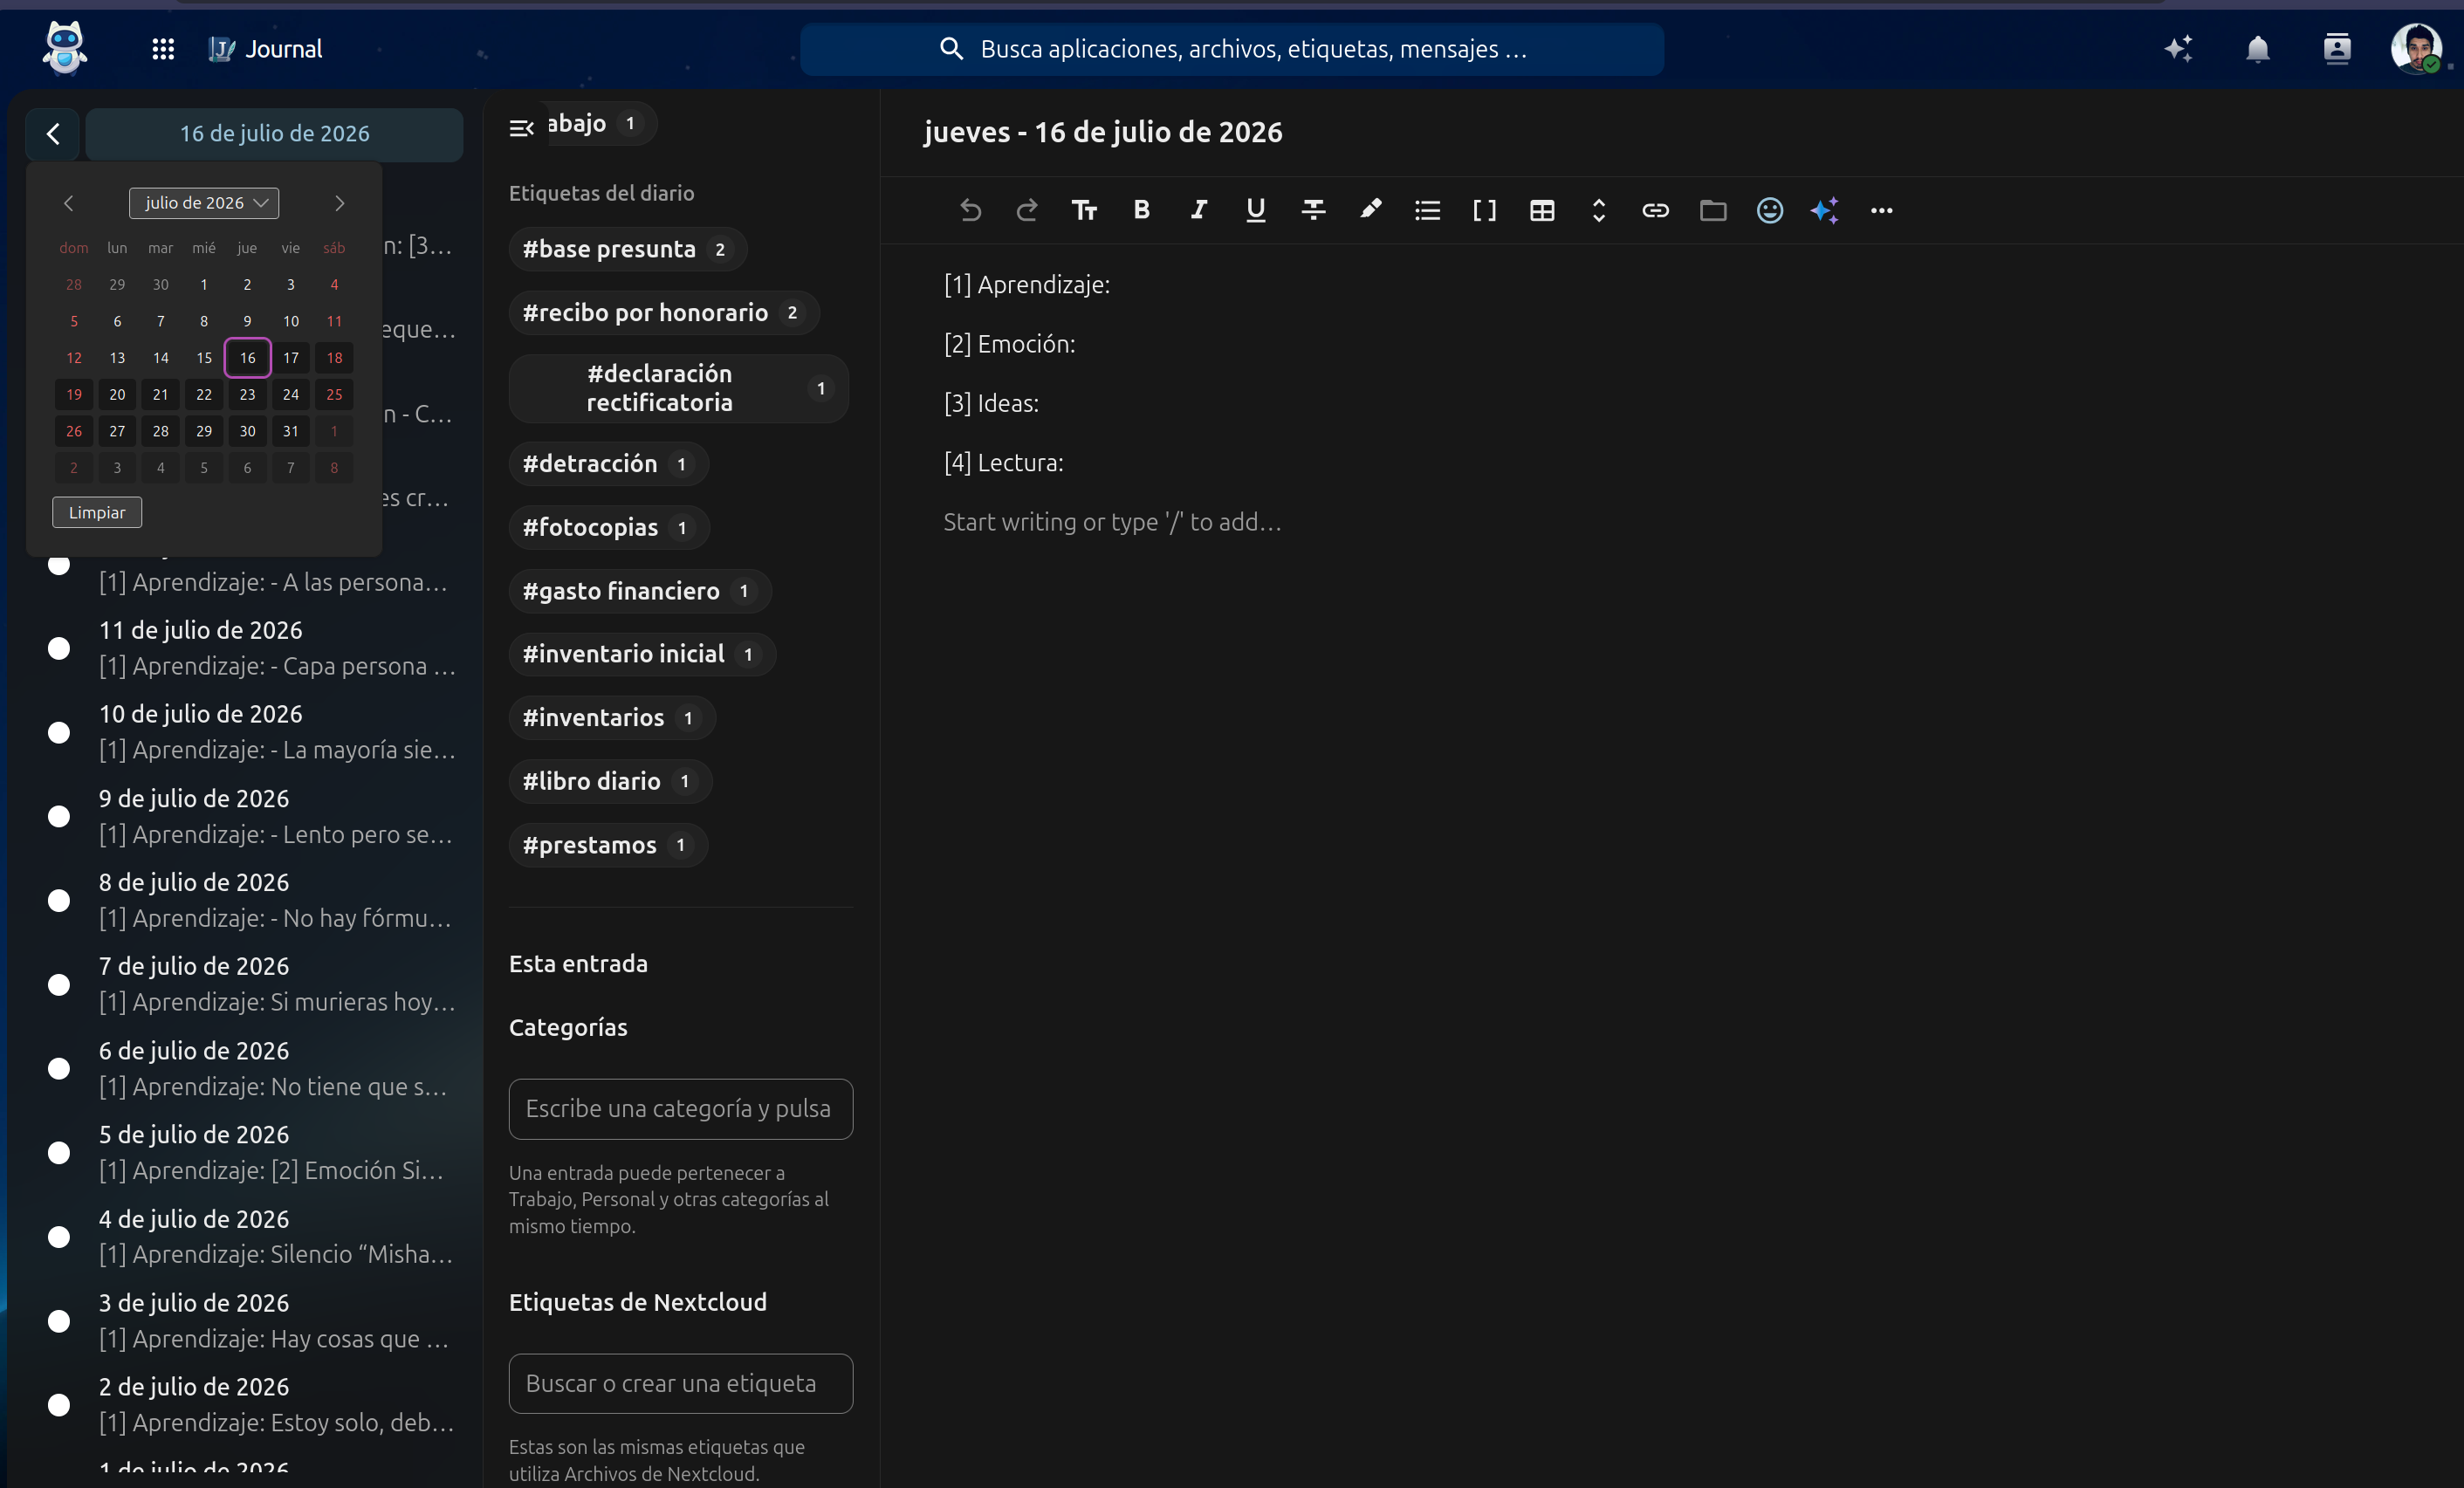Open the assistant sparkle in top header
Image resolution: width=2464 pixels, height=1488 pixels.
[2178, 49]
